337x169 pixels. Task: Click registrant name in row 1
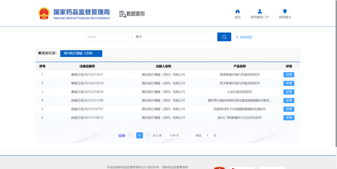pos(163,75)
